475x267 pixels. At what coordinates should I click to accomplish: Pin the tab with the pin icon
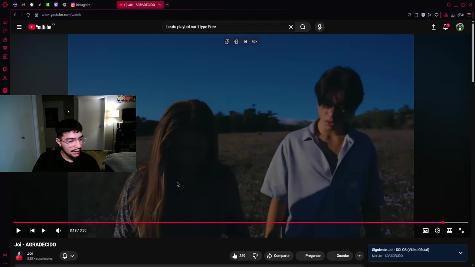point(410,15)
